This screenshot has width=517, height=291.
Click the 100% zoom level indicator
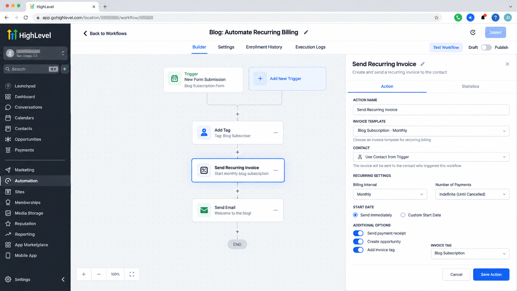[x=115, y=274]
